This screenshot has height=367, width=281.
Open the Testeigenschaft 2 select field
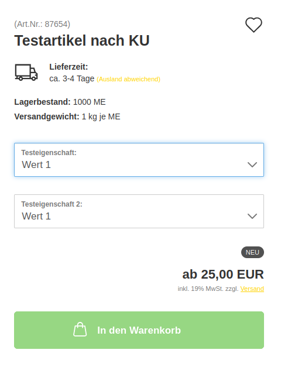139,211
